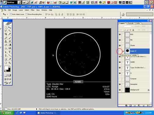The width and height of the screenshot is (154, 115).
Task: Show the Compass layer visibility box
Action: pos(120,79)
